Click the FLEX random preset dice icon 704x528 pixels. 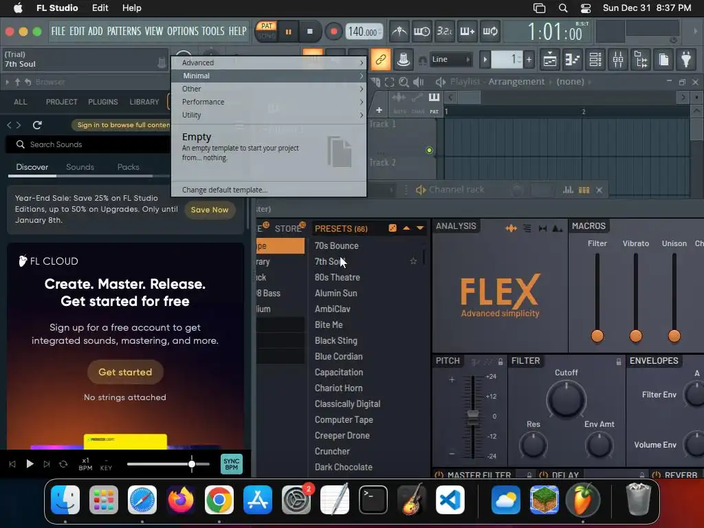pyautogui.click(x=393, y=228)
